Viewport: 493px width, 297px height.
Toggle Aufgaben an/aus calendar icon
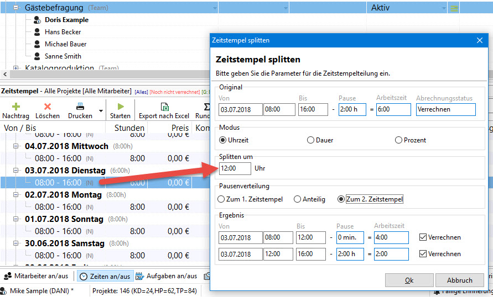pos(139,276)
